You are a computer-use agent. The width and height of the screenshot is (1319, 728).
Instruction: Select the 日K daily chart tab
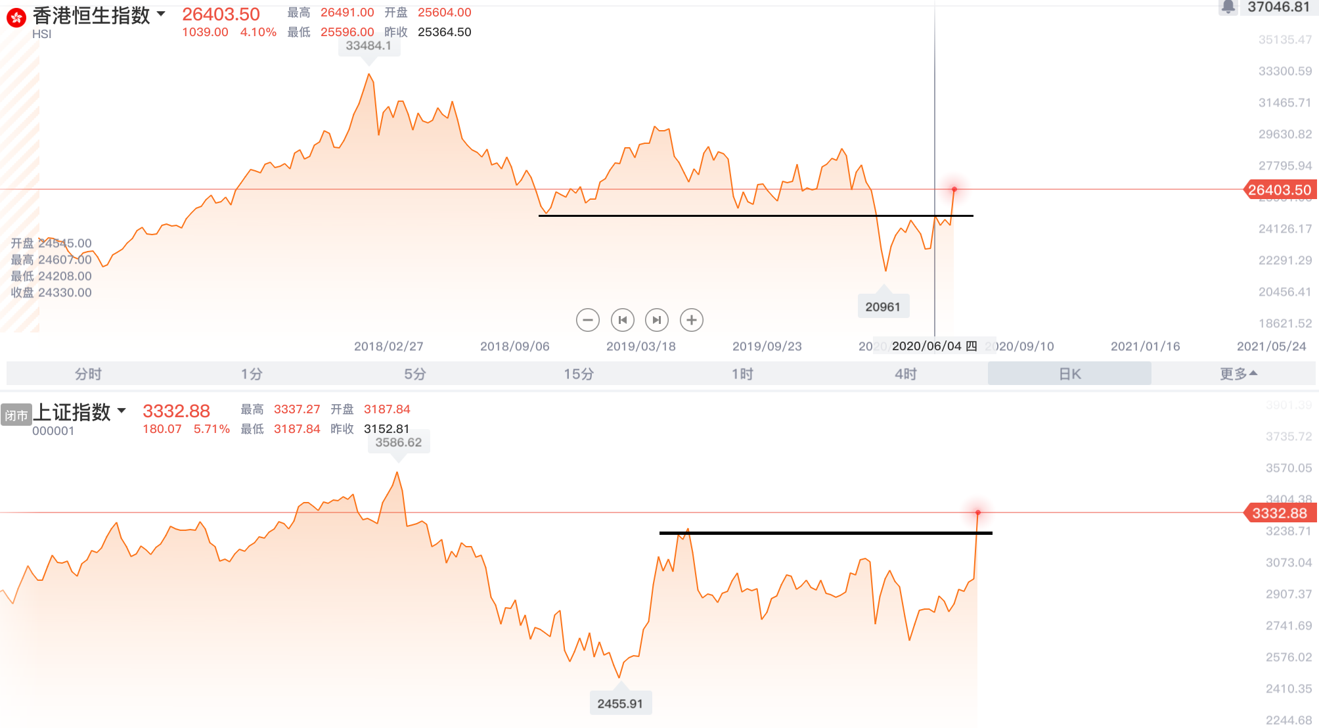1069,374
